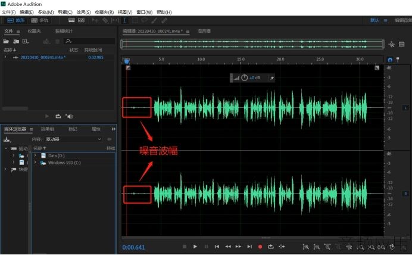Open the 剪辑 menu
The height and width of the screenshot is (255, 412).
click(65, 12)
